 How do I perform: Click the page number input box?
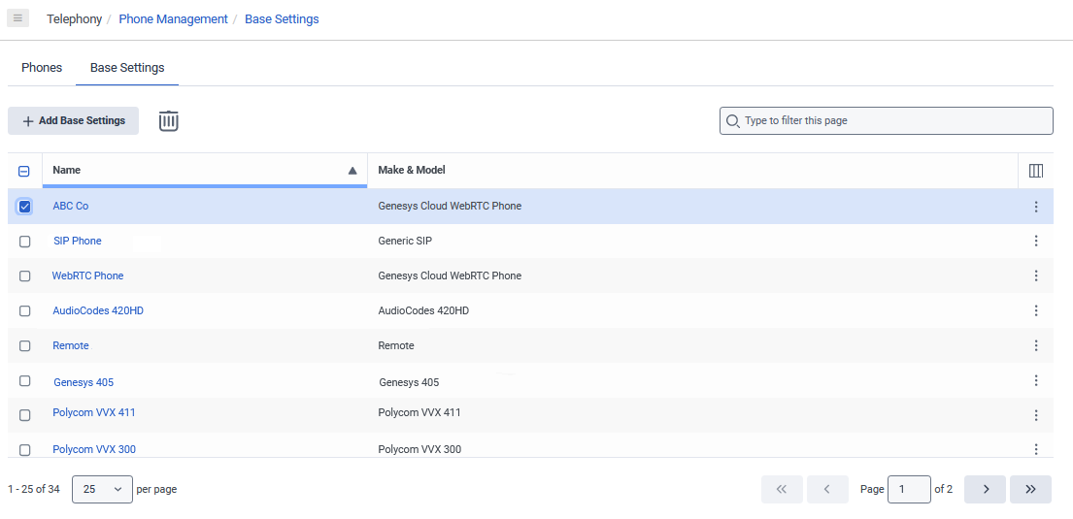(x=909, y=490)
